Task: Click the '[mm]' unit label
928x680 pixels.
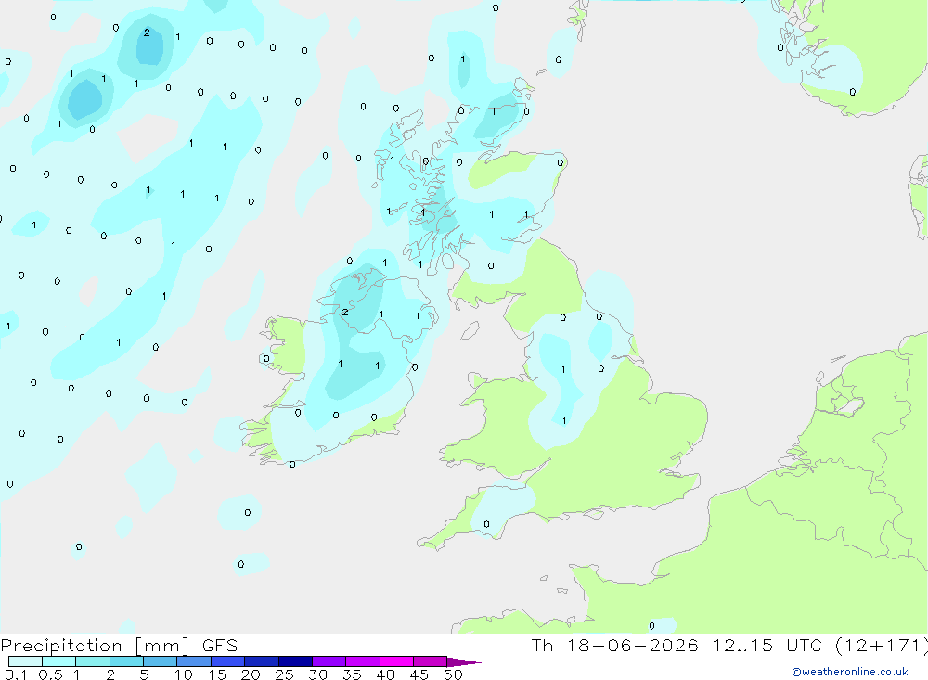Action: click(x=162, y=646)
